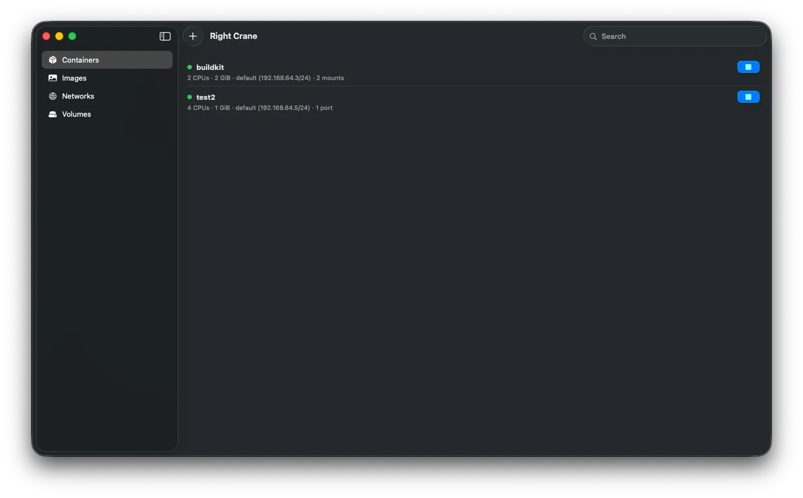Click the Volumes disk icon
This screenshot has height=498, width=803.
[52, 114]
